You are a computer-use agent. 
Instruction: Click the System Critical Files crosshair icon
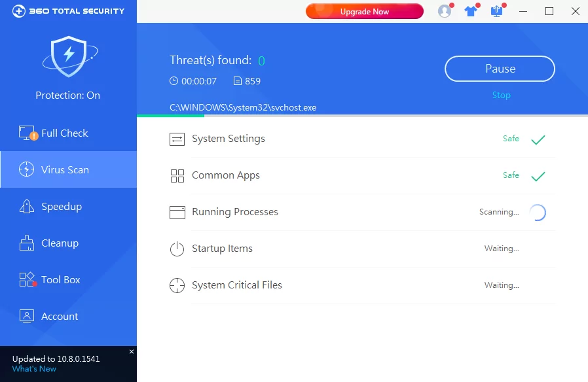(177, 285)
